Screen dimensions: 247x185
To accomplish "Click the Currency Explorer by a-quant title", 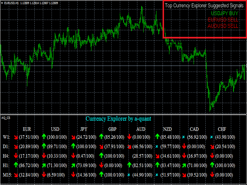I will 118,119.
